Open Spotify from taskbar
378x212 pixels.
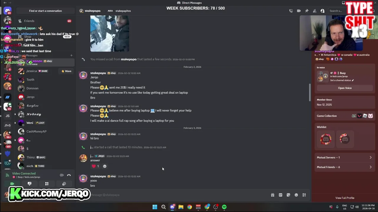tap(224, 207)
